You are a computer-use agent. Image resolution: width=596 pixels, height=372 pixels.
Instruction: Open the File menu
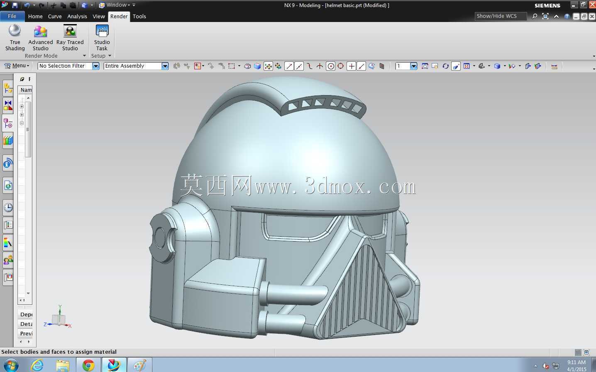tap(12, 16)
